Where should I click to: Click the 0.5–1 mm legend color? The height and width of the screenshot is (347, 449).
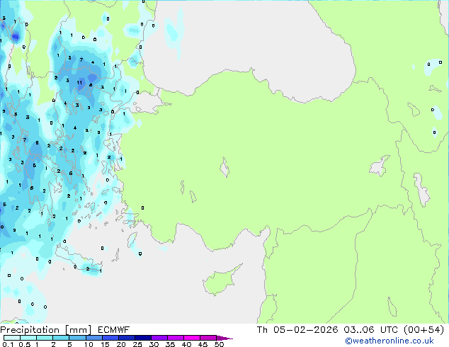tap(28, 338)
